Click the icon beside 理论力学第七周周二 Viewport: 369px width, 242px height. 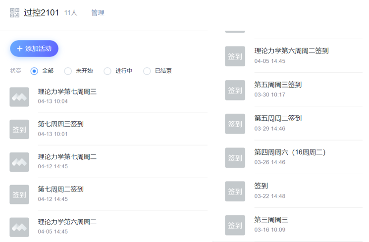(19, 162)
